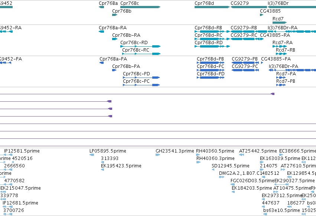Click the Cpr76Bc gene feature bar

click(140, 7)
